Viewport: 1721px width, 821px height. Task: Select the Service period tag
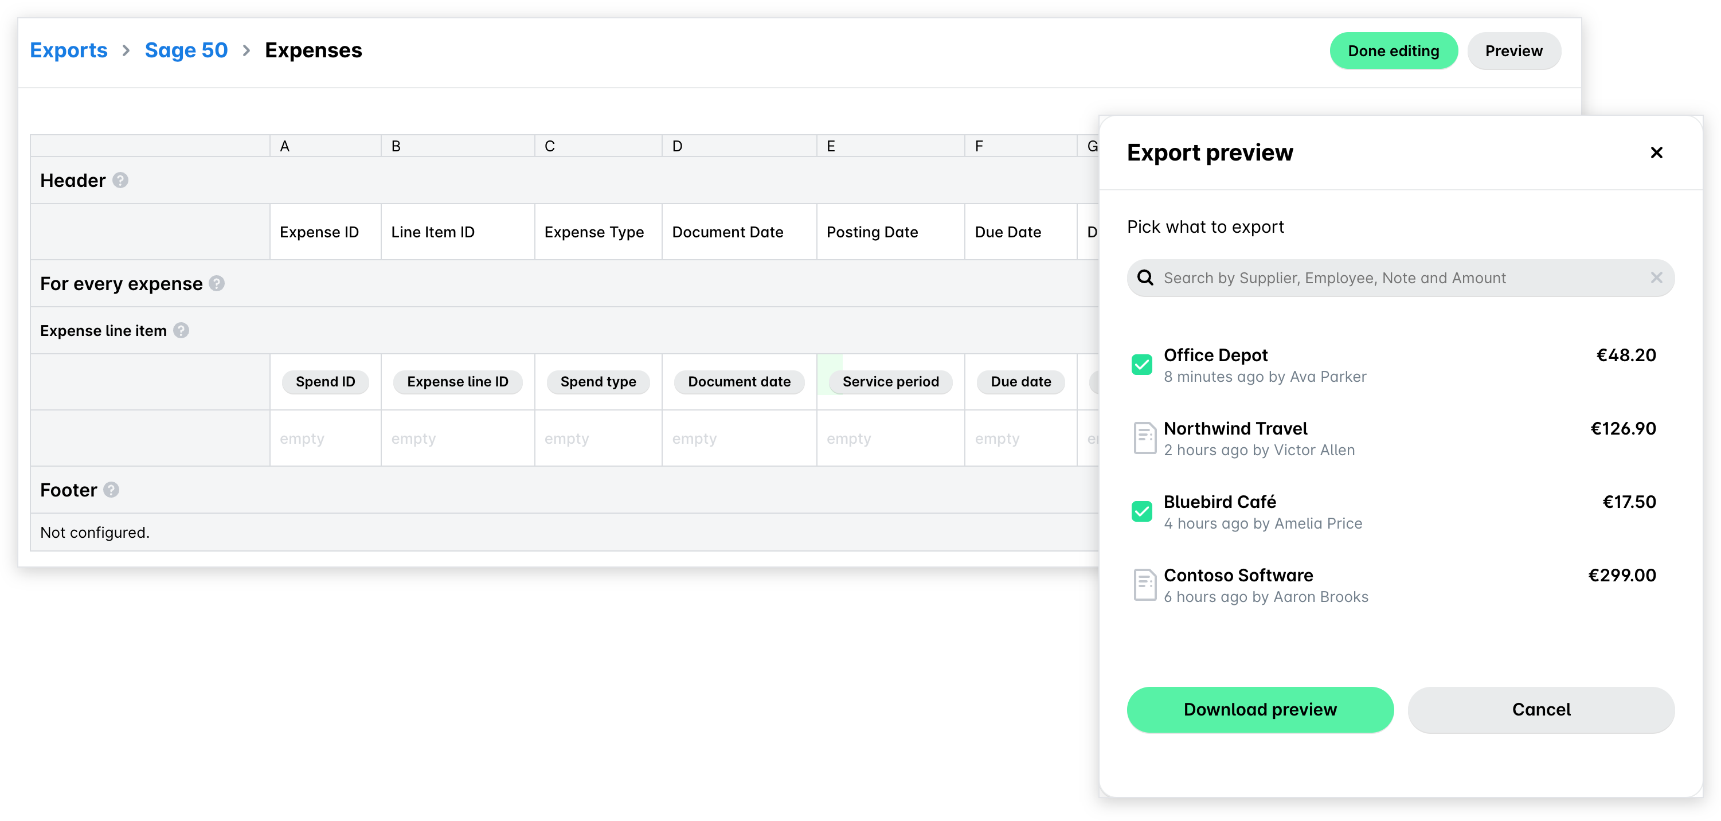tap(890, 381)
